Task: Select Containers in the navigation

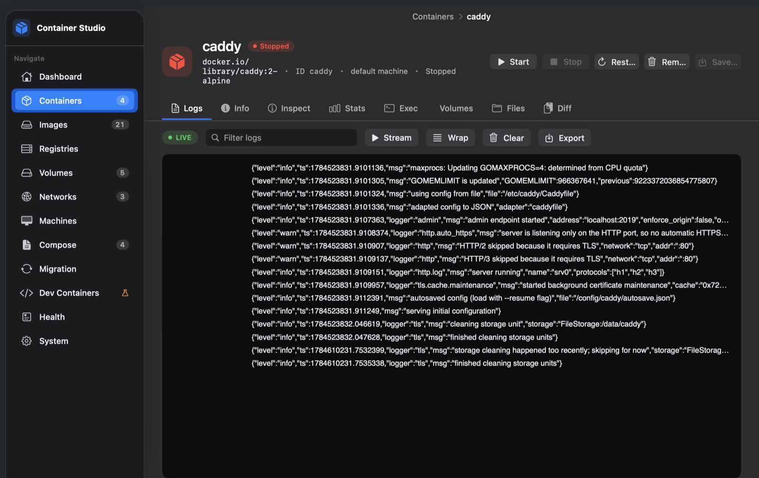Action: click(74, 101)
